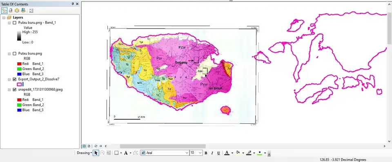
Task: Switch to List By Selection view
Action: (23, 11)
